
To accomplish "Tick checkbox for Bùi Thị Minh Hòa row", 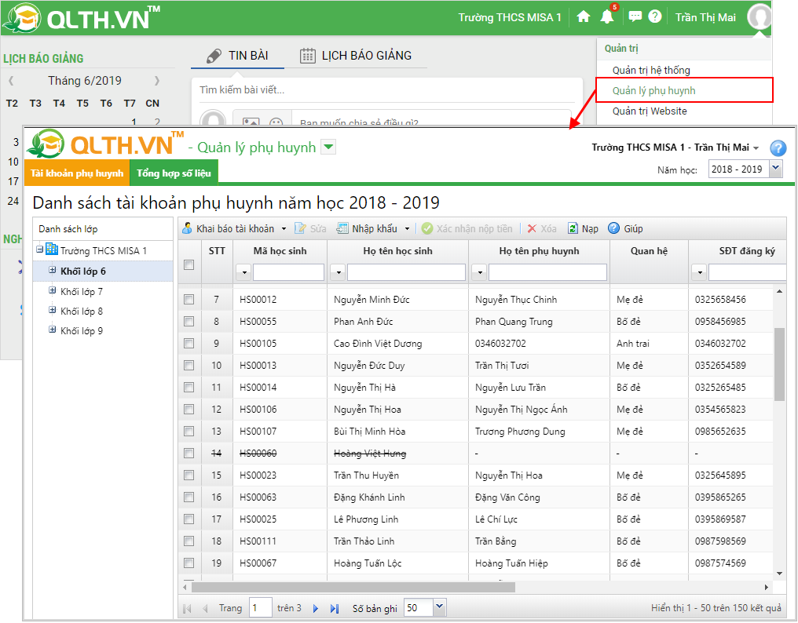I will tap(189, 432).
